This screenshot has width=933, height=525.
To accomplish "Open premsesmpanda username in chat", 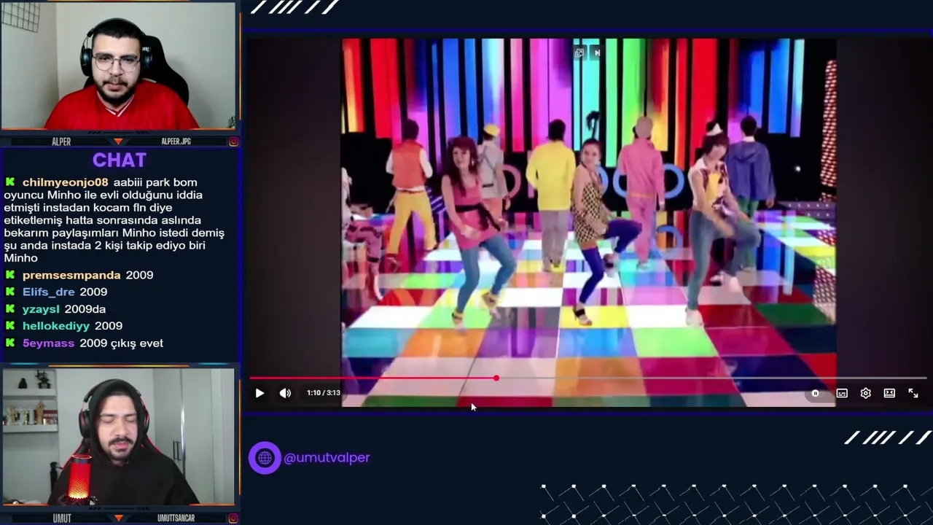I will (71, 275).
